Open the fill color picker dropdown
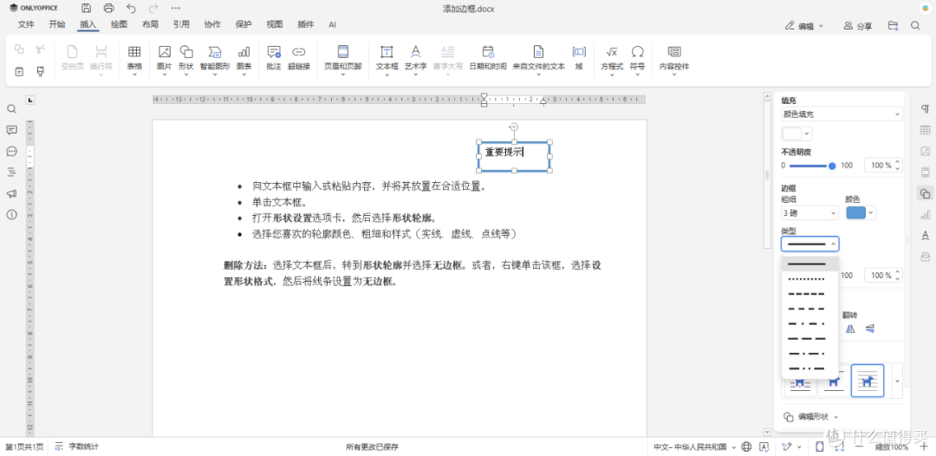 [808, 134]
